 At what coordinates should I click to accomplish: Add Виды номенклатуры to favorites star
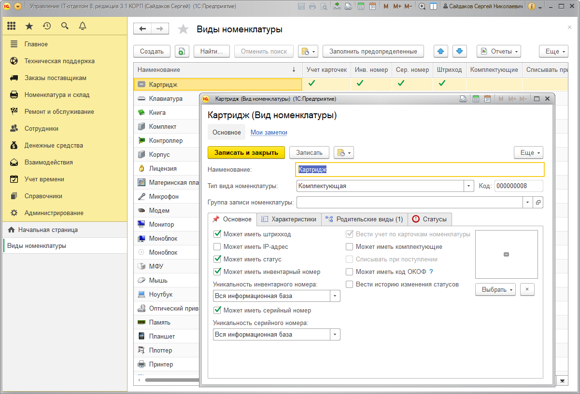click(x=183, y=29)
